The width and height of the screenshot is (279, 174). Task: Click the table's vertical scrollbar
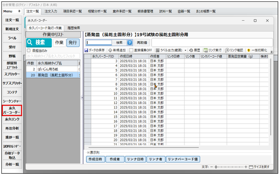270,97
